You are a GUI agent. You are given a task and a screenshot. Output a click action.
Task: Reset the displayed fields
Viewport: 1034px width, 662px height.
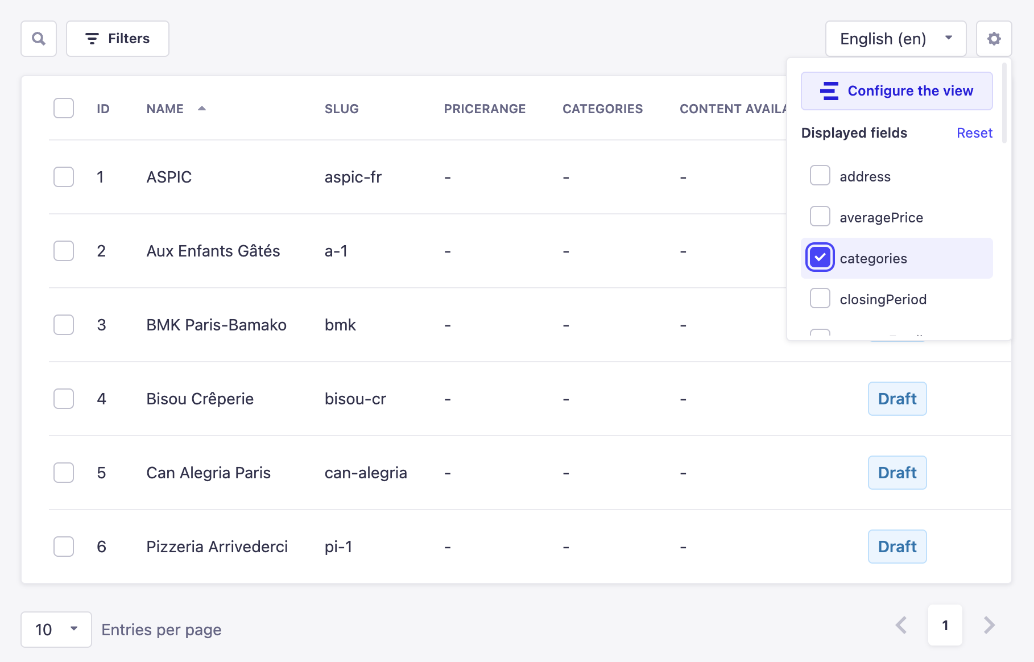coord(974,133)
